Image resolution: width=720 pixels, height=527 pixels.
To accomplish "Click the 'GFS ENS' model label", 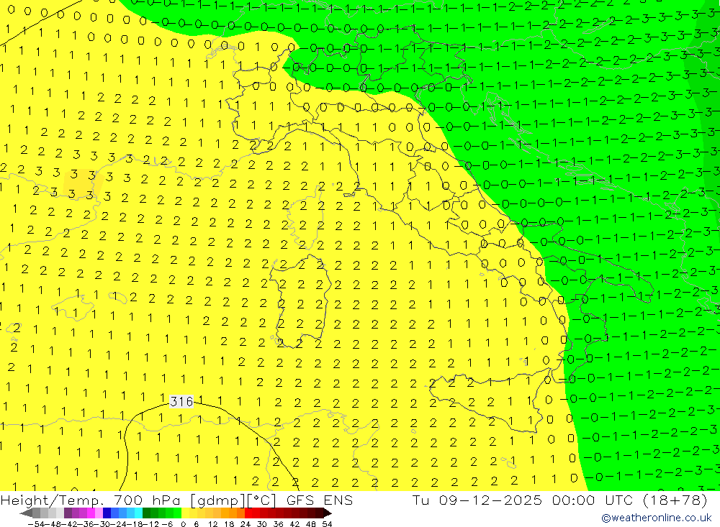I will pos(320,500).
